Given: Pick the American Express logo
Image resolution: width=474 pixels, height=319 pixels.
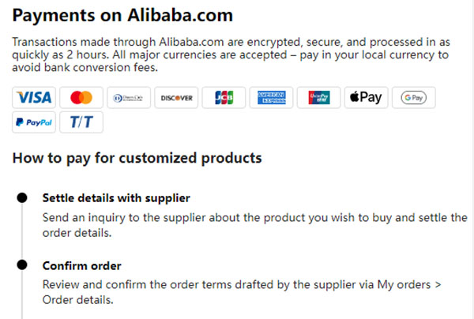Looking at the screenshot, I should click(x=271, y=98).
